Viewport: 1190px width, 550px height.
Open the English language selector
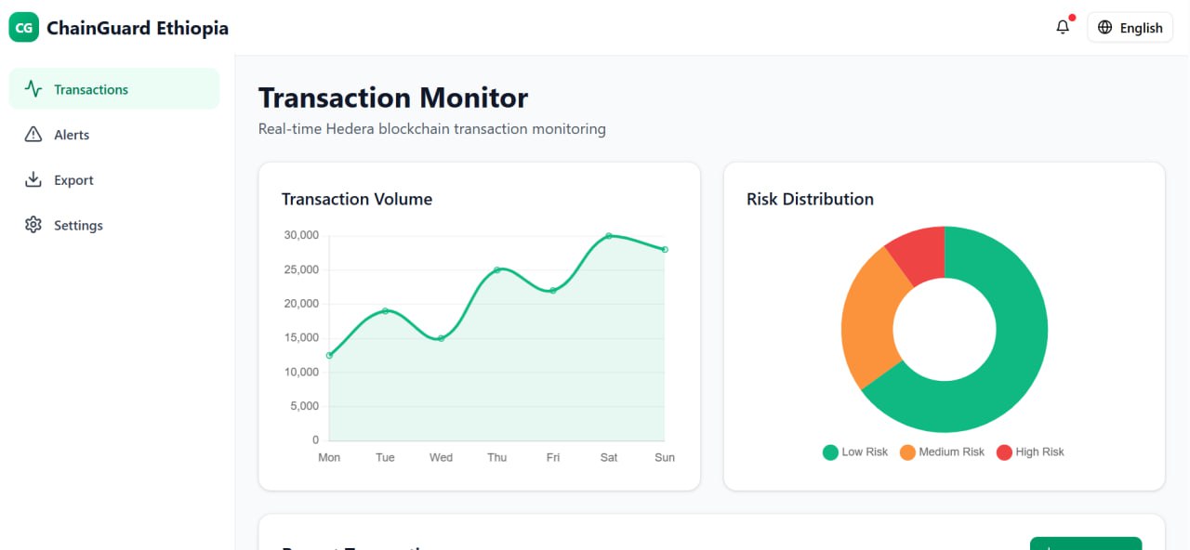1130,28
